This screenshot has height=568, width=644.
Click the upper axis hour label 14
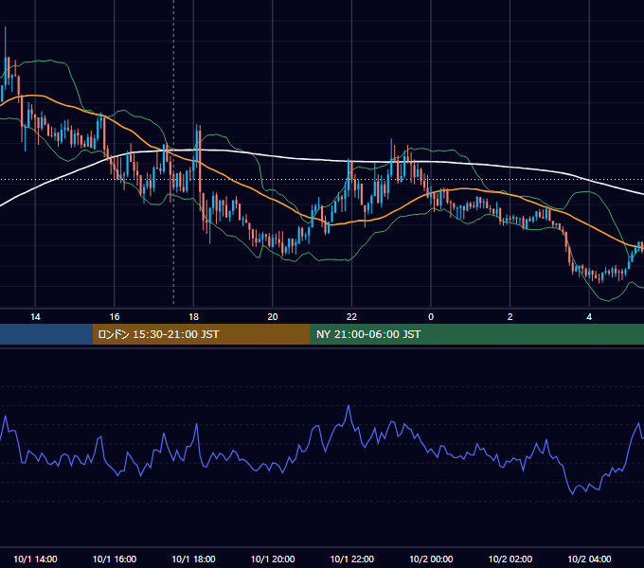[35, 317]
